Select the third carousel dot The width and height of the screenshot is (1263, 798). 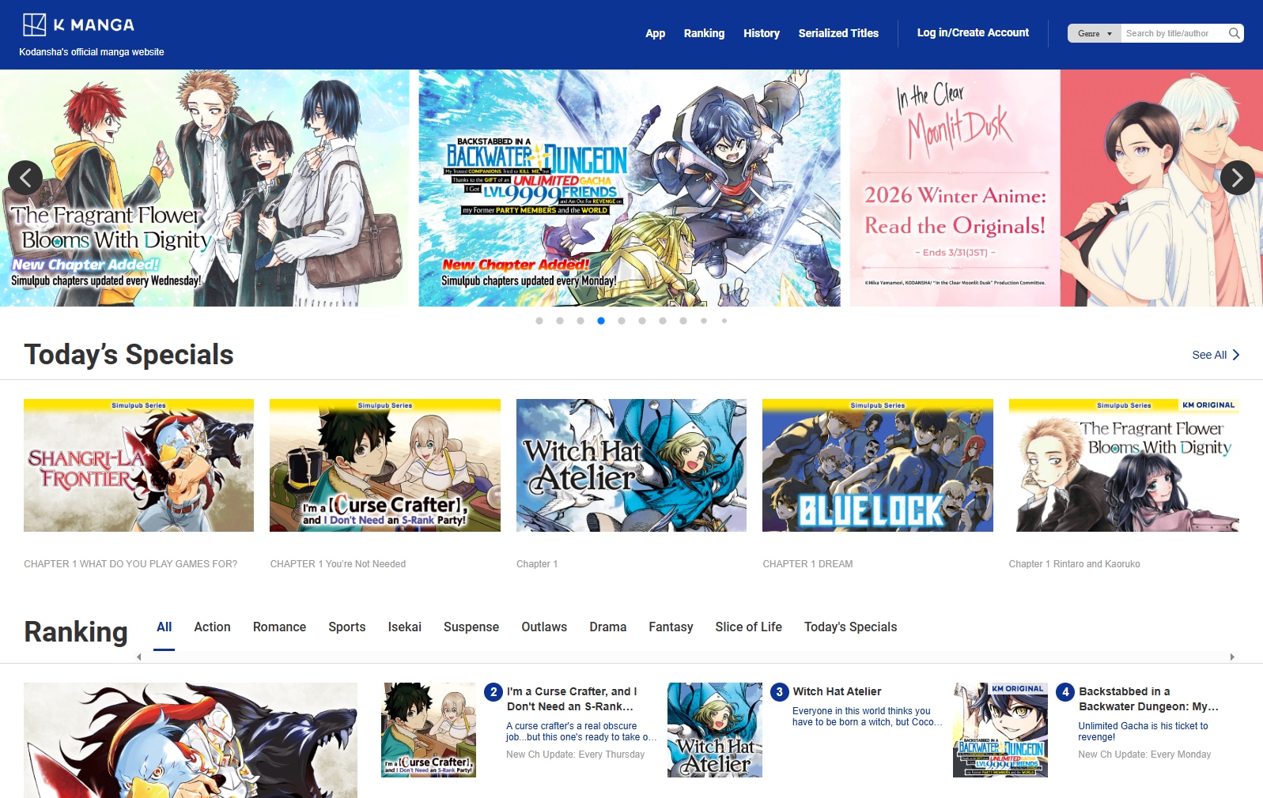pyautogui.click(x=580, y=321)
